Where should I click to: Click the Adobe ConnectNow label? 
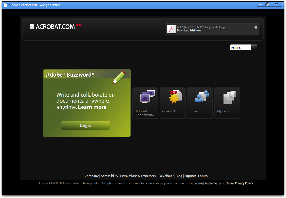(145, 113)
